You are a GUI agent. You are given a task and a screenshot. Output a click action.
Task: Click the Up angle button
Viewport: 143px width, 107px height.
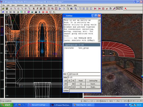(x=81, y=84)
